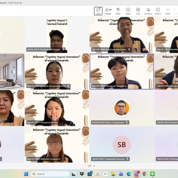Click the taskbar Search box

pyautogui.click(x=50, y=174)
